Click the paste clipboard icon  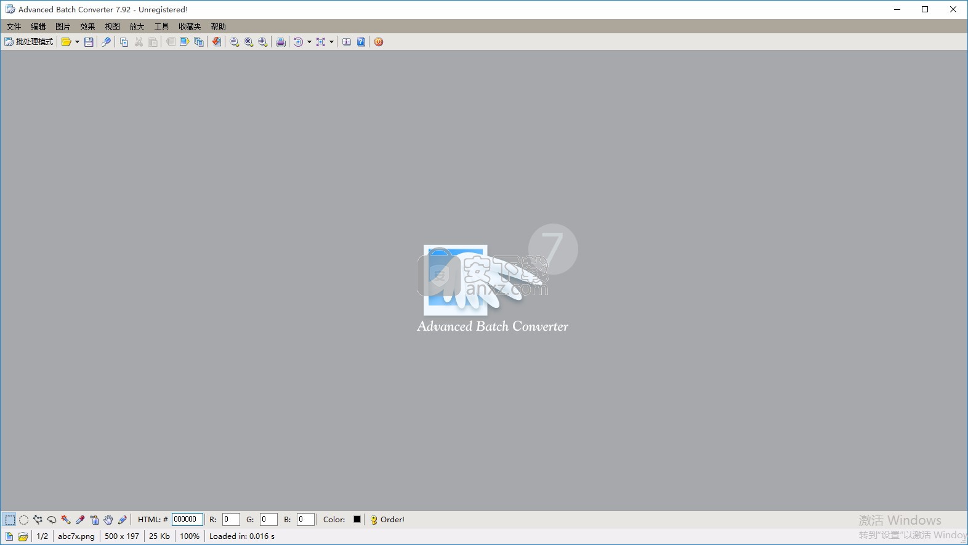click(153, 42)
